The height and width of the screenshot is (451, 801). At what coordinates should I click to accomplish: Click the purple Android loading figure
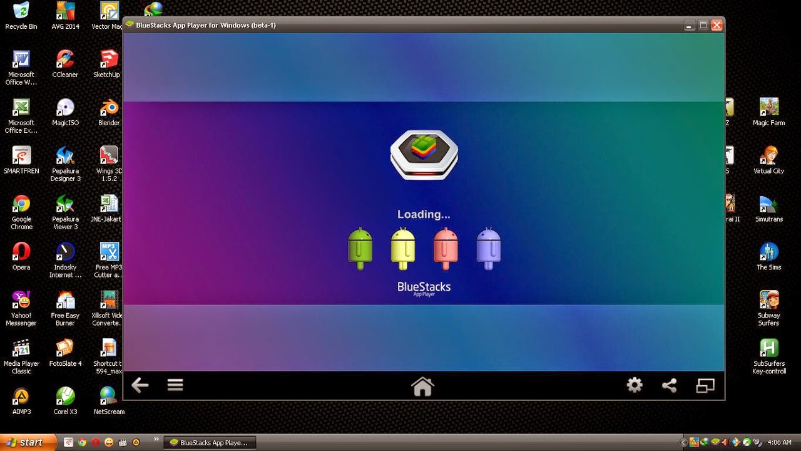click(488, 248)
